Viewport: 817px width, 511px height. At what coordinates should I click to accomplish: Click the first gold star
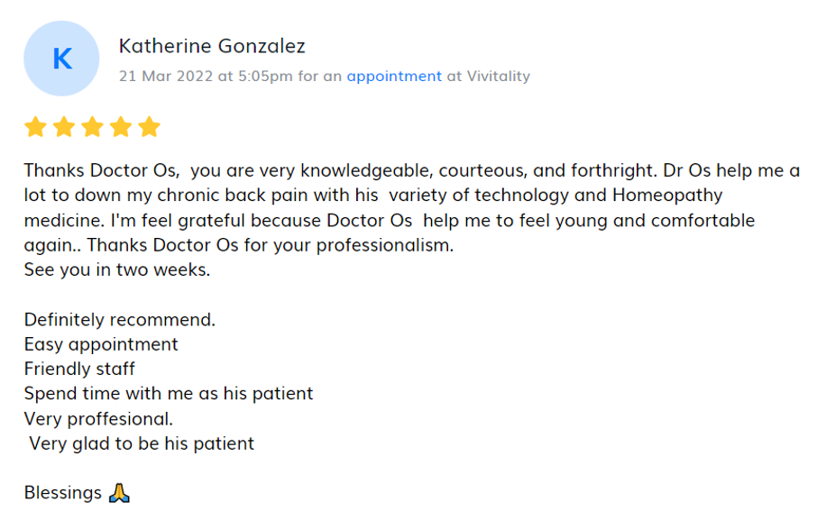[x=35, y=126]
